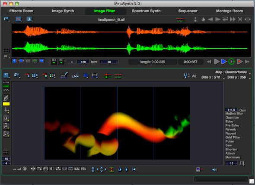
Task: Skip forward to the end
Action: (247, 62)
